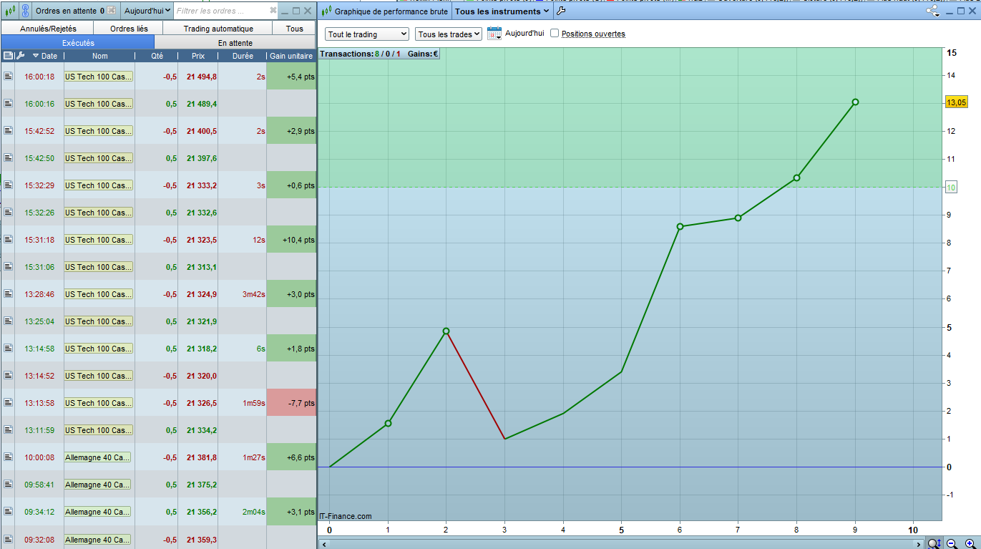The height and width of the screenshot is (549, 981).
Task: Click the 2m04s duration cell
Action: click(x=243, y=512)
